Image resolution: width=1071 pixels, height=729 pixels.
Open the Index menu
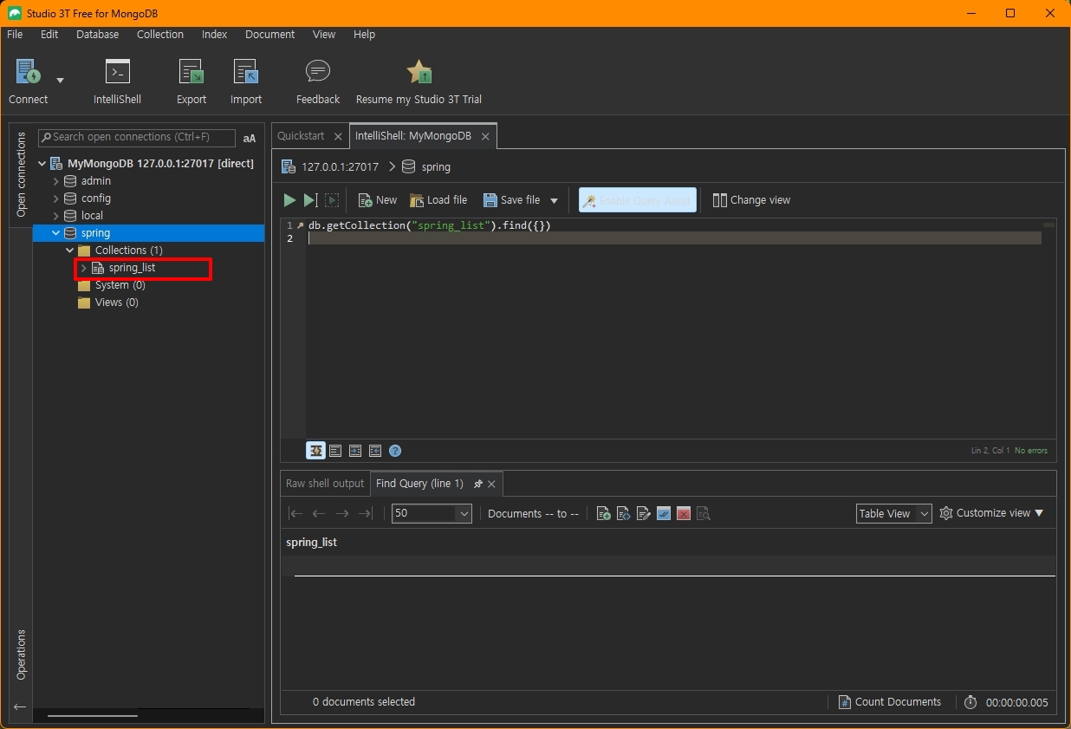coord(215,35)
